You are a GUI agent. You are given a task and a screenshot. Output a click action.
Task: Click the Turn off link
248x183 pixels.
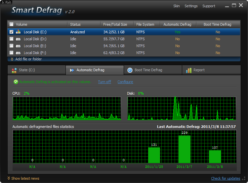(104, 82)
